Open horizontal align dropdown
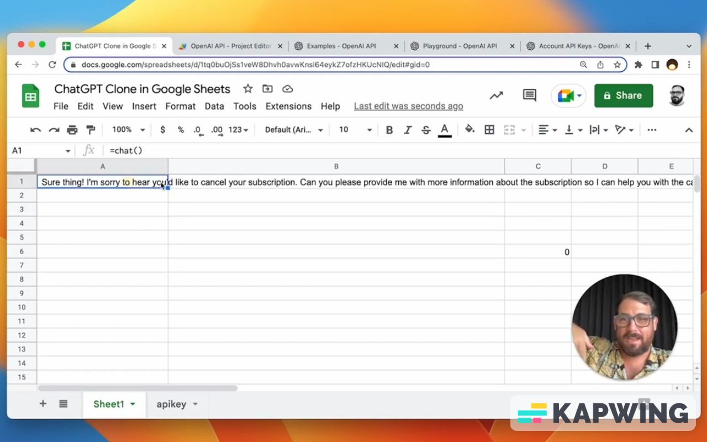 coord(548,130)
